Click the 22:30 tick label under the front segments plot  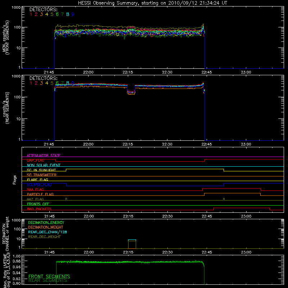pyautogui.click(x=167, y=72)
